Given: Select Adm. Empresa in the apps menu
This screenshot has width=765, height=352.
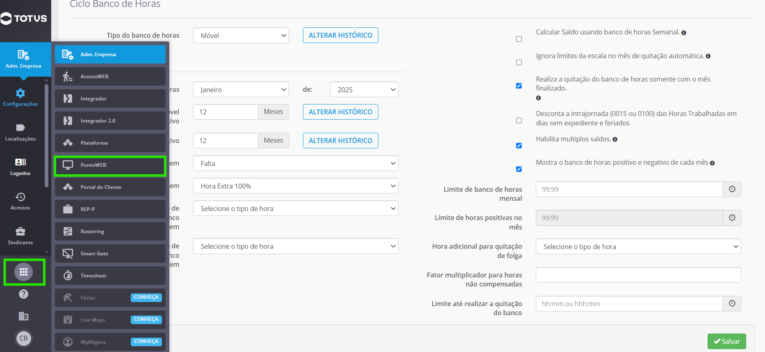Looking at the screenshot, I should [x=110, y=55].
